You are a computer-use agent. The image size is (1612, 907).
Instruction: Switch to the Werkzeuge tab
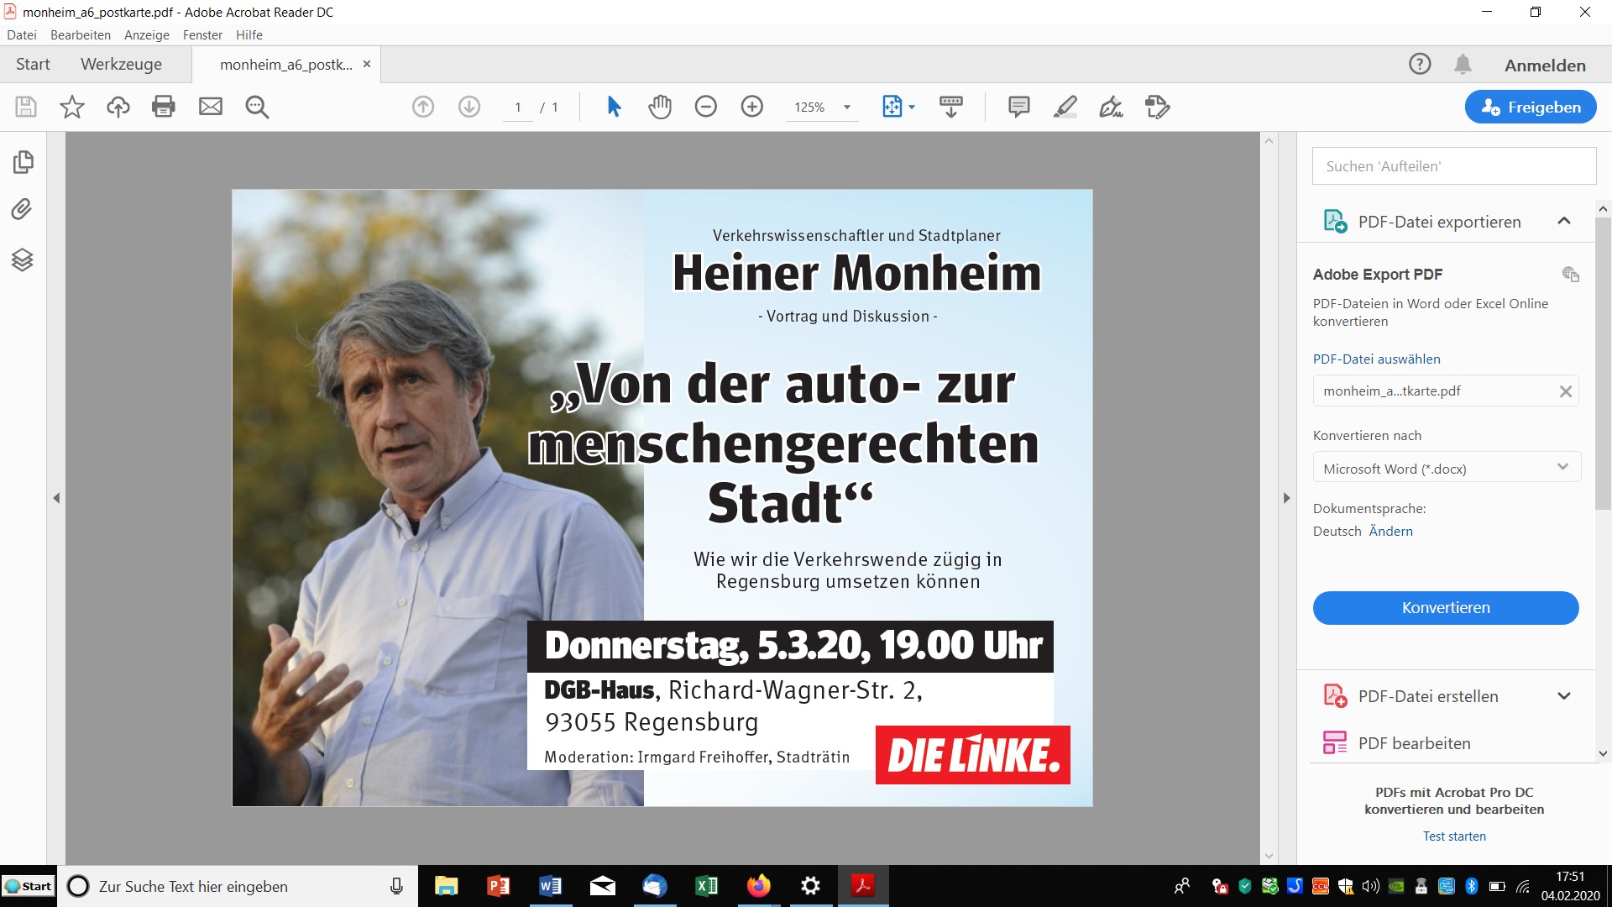[x=121, y=65]
